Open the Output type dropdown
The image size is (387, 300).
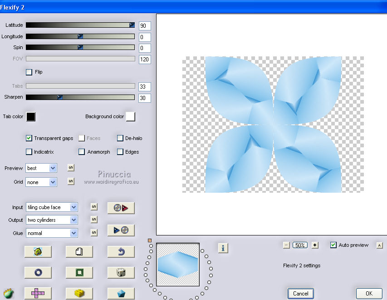(52, 220)
